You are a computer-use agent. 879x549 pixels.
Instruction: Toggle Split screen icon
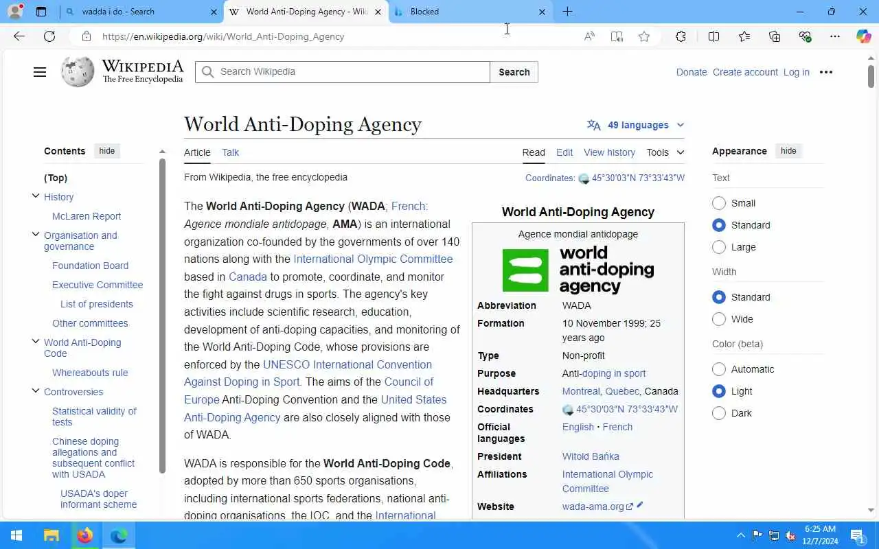point(714,36)
